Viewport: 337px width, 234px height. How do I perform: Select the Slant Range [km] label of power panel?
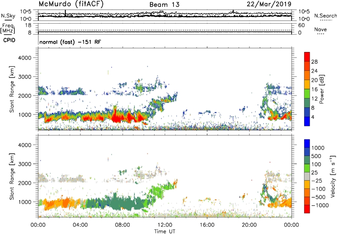(x=12, y=89)
